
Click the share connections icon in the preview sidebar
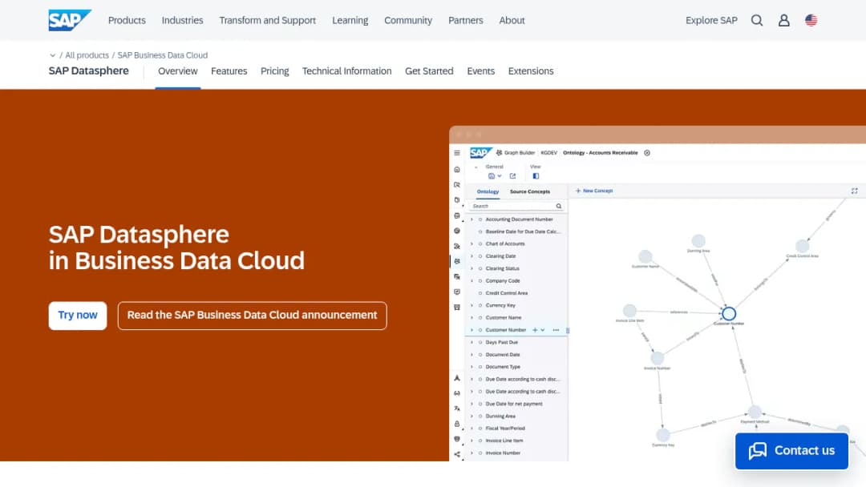coord(457,454)
